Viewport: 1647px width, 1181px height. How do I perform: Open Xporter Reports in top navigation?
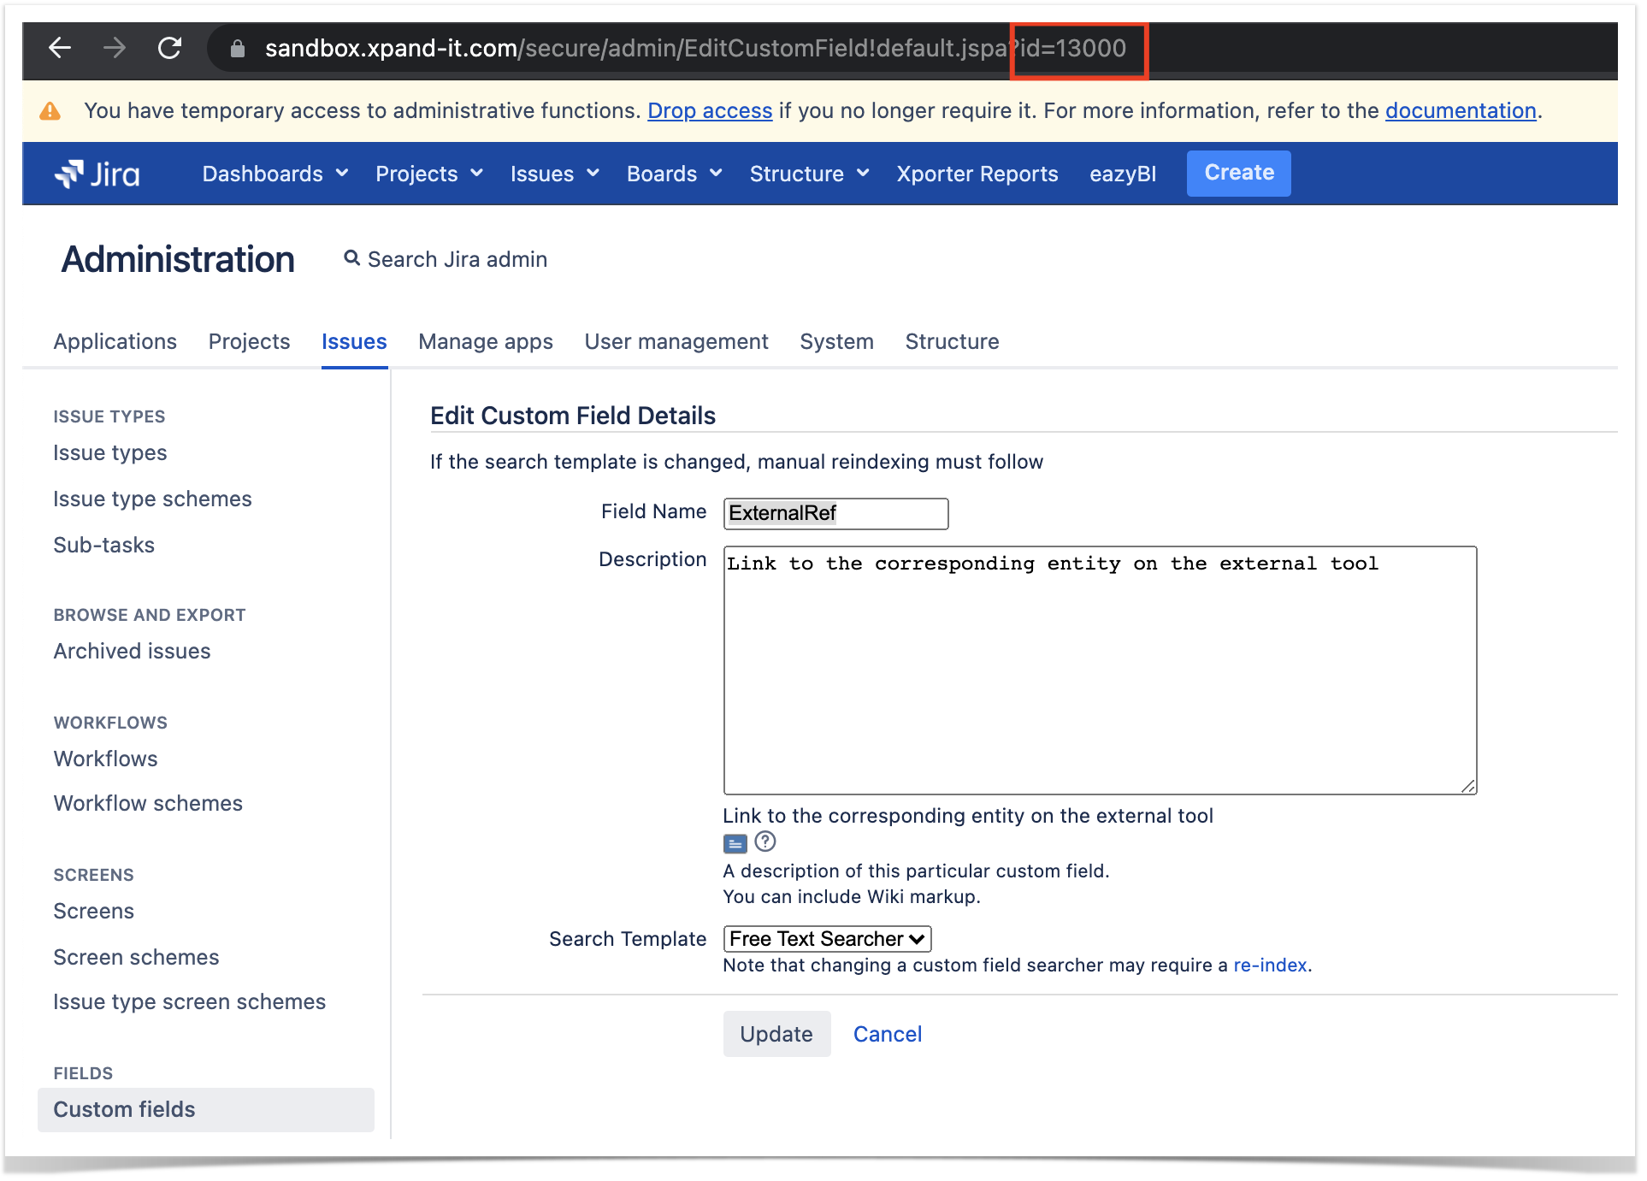pos(977,174)
